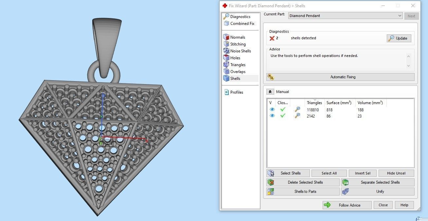Viewport: 428px width, 221px height.
Task: Click the Clos... column header
Action: tap(283, 103)
